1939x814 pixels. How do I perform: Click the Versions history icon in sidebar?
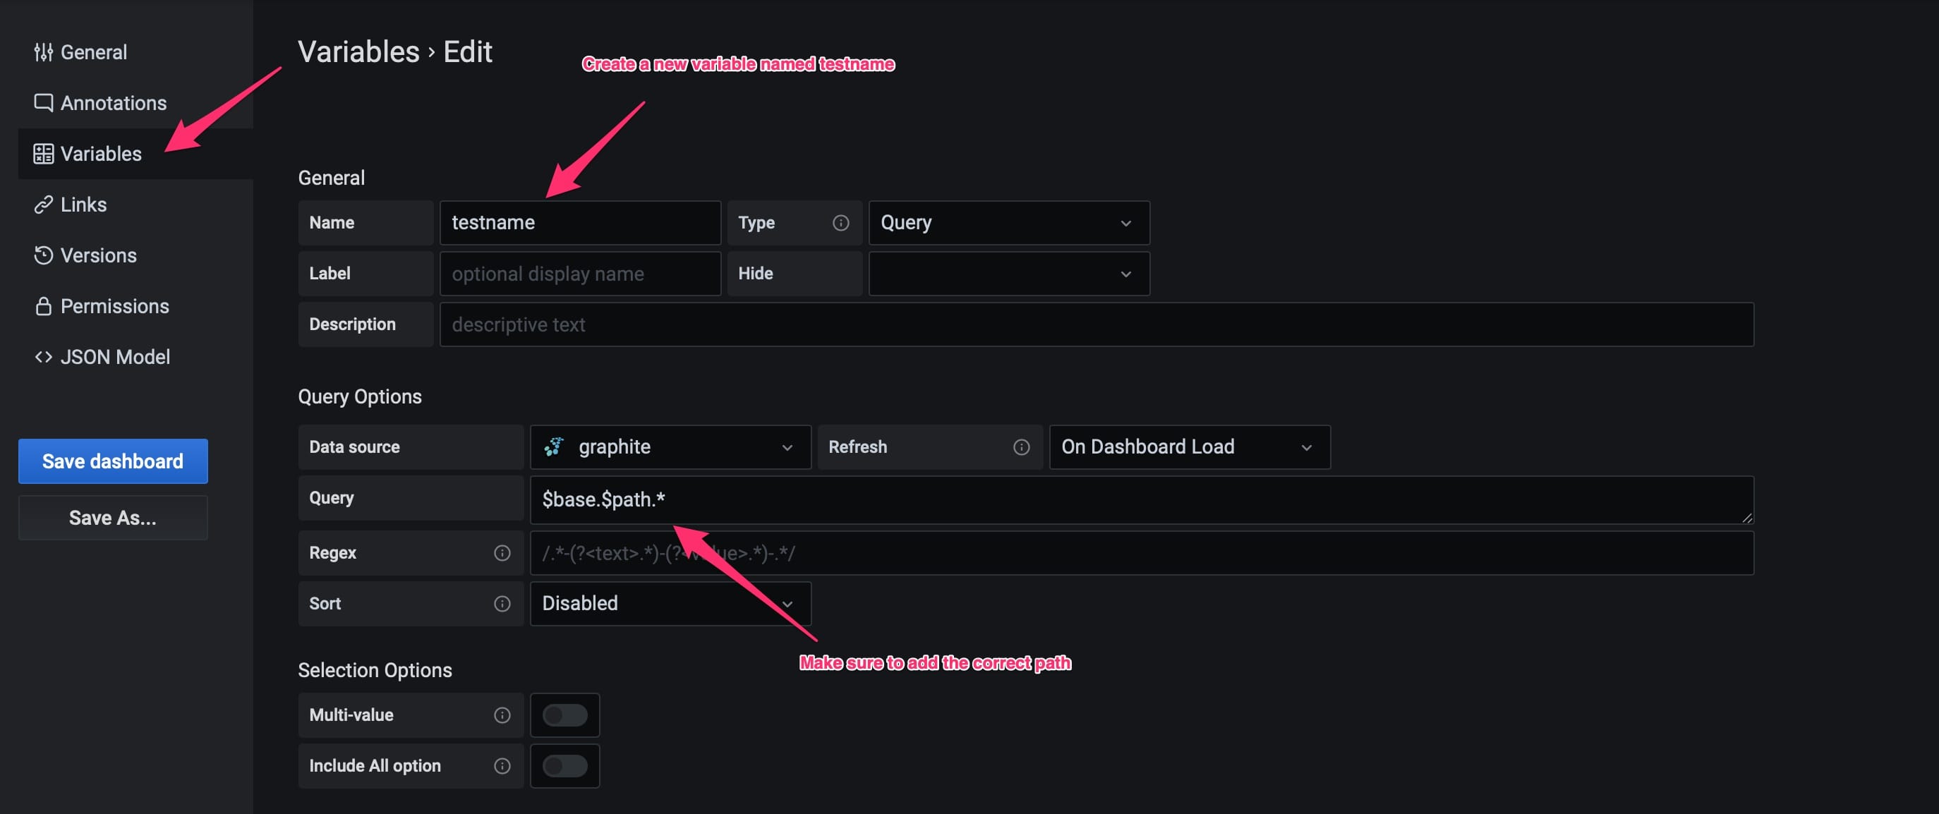pos(43,255)
